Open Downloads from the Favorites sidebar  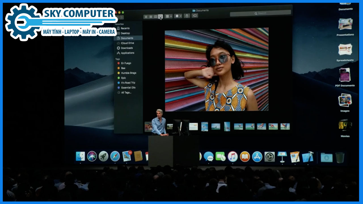[x=127, y=48]
